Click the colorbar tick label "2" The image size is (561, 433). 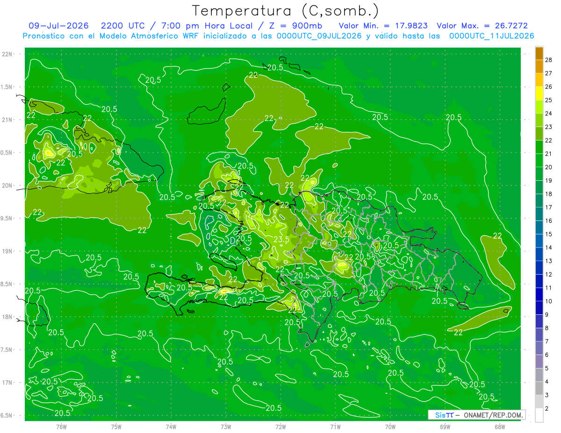coord(548,409)
